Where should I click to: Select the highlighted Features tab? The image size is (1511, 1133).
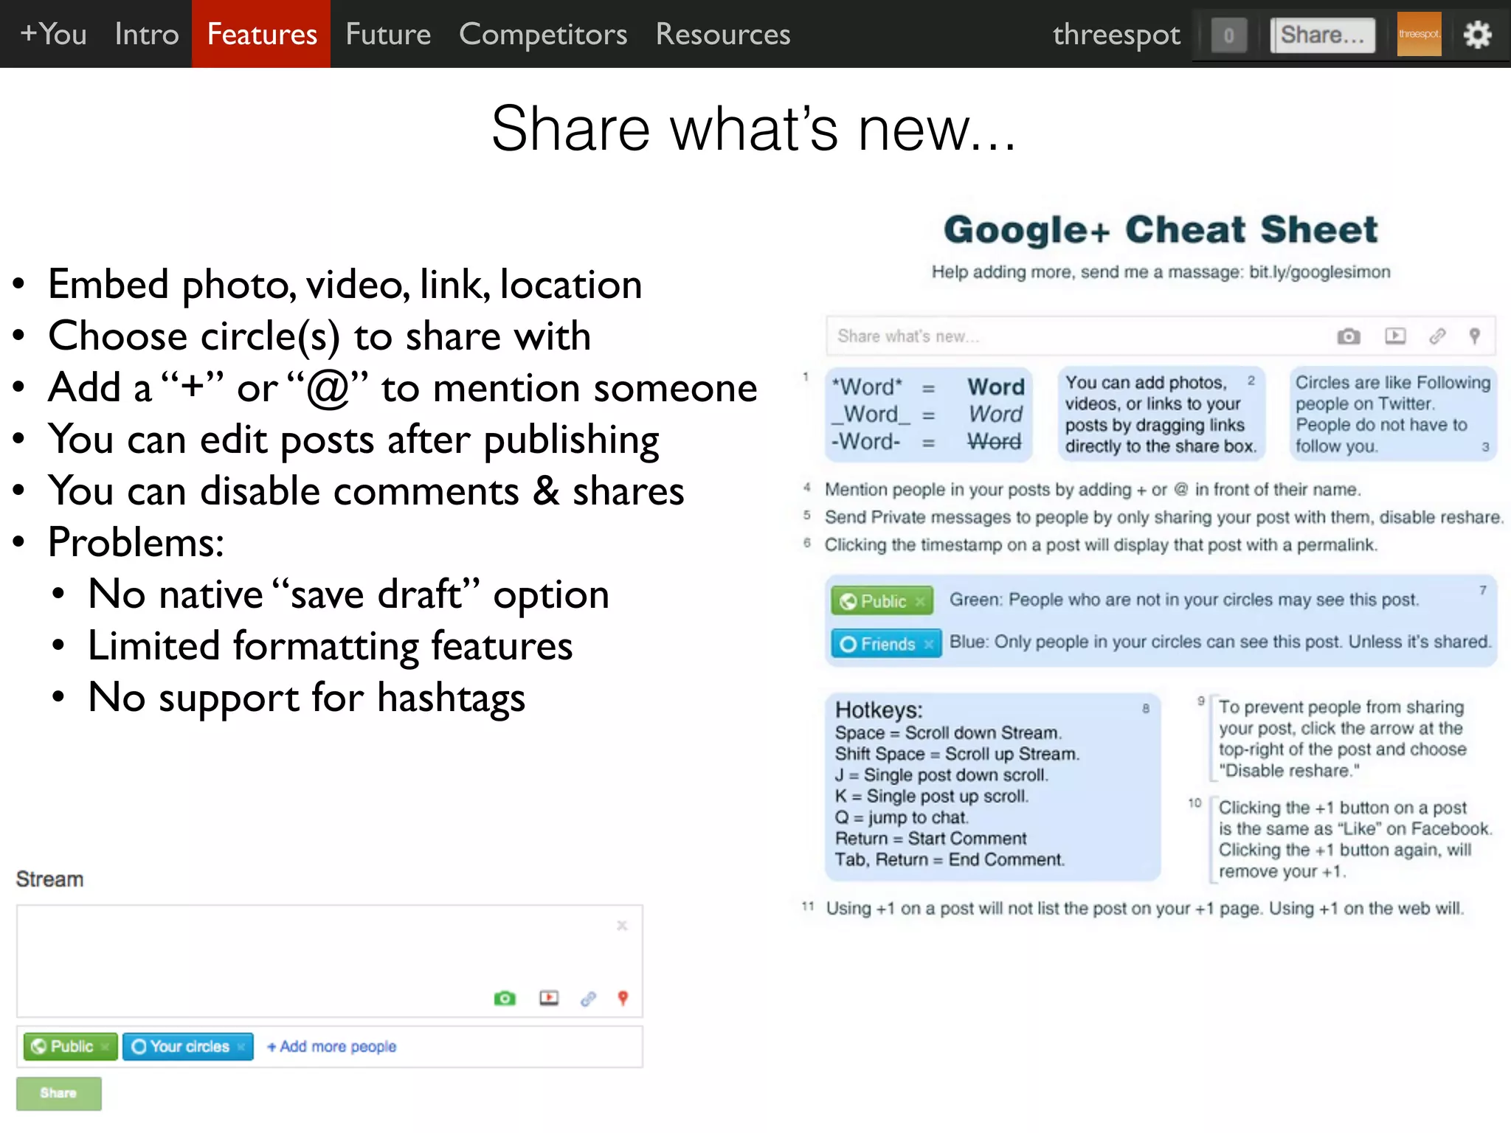tap(261, 34)
